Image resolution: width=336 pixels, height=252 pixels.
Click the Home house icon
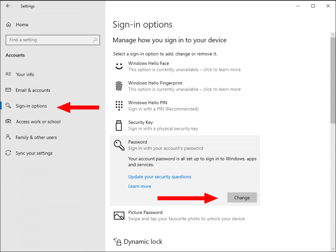click(x=8, y=24)
